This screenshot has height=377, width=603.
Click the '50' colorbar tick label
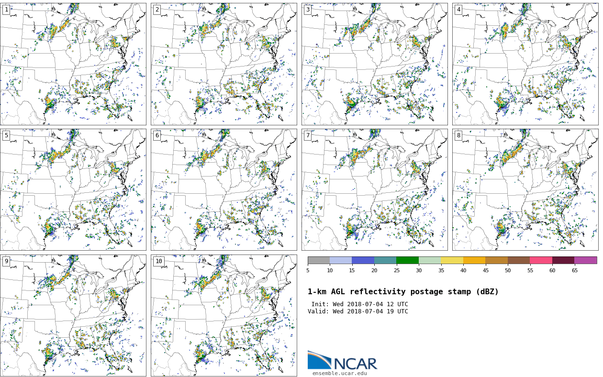pyautogui.click(x=508, y=270)
